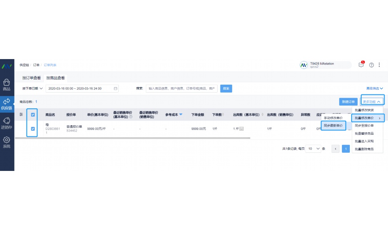Screen dimensions: 388x230
Task: Uncheck the select-all checkbox in table header
Action: click(32, 114)
